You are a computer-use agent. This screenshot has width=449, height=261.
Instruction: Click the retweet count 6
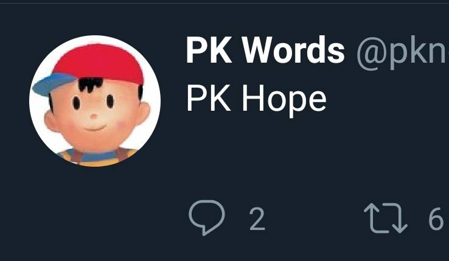click(436, 219)
